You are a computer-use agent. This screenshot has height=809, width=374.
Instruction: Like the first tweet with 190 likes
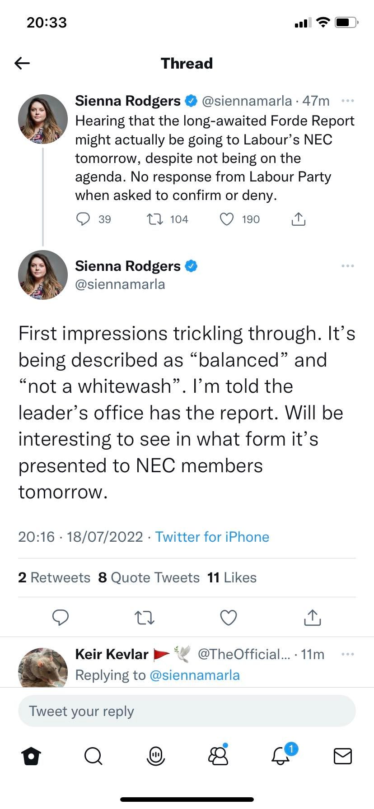pyautogui.click(x=226, y=219)
